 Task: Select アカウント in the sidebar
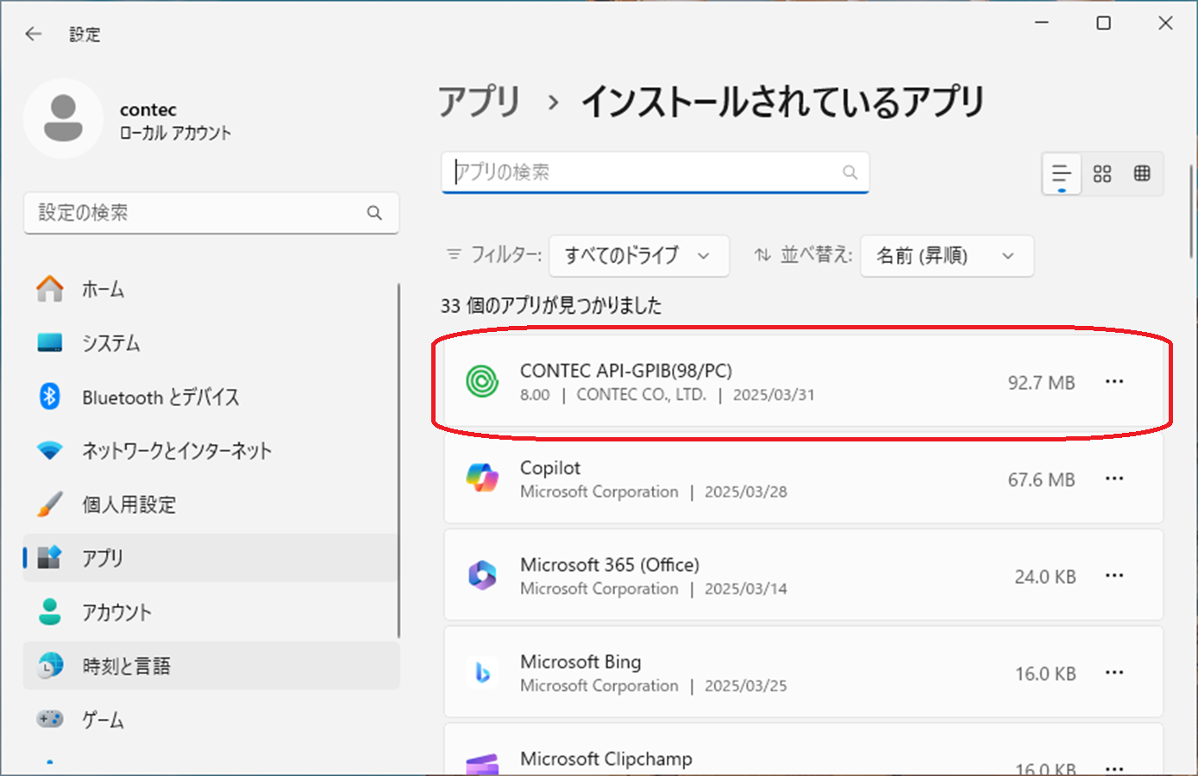[x=211, y=611]
